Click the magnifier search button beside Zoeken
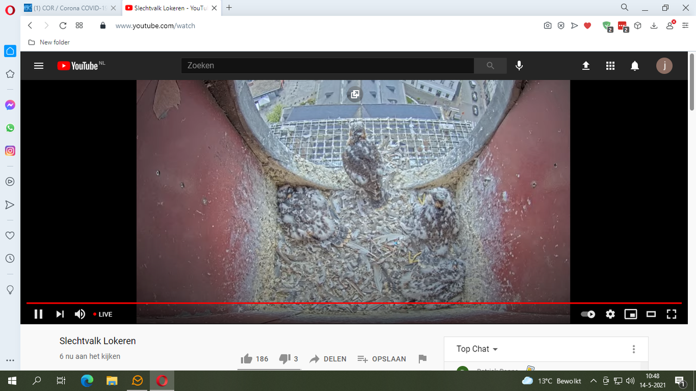The image size is (696, 391). 490,66
